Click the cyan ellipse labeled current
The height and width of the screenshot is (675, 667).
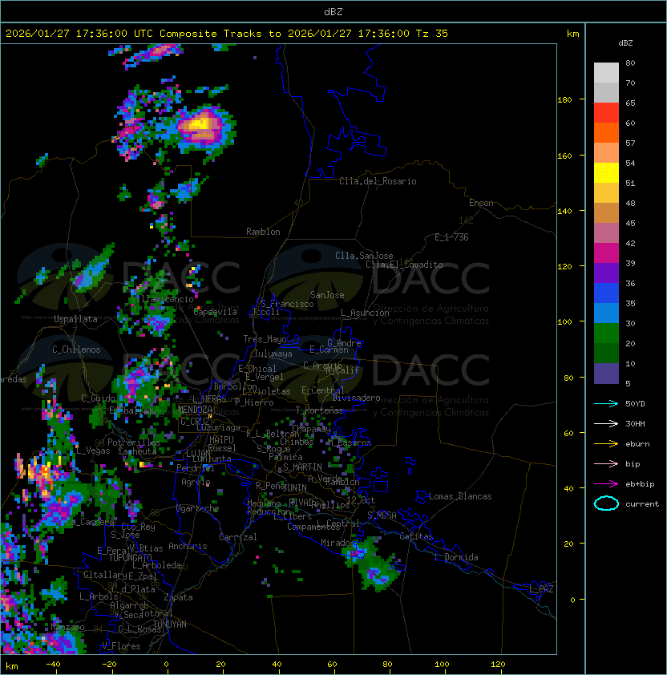click(x=606, y=504)
